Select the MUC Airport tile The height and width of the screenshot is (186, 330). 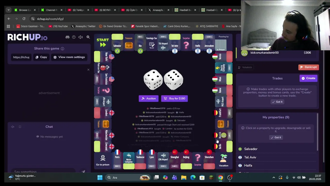[x=224, y=102]
